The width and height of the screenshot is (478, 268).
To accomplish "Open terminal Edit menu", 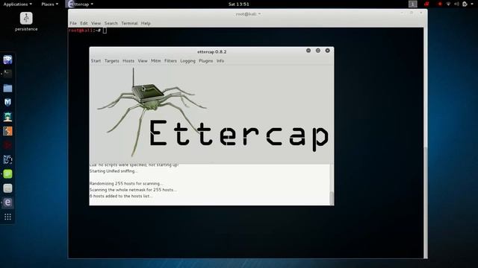I will (84, 23).
